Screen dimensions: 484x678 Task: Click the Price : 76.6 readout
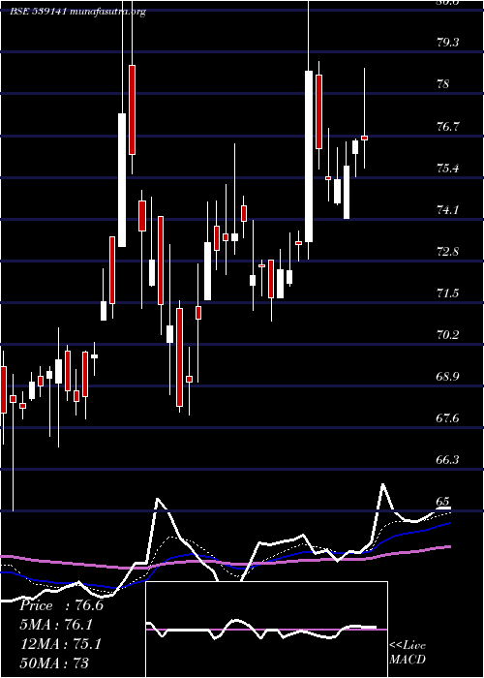click(x=61, y=605)
